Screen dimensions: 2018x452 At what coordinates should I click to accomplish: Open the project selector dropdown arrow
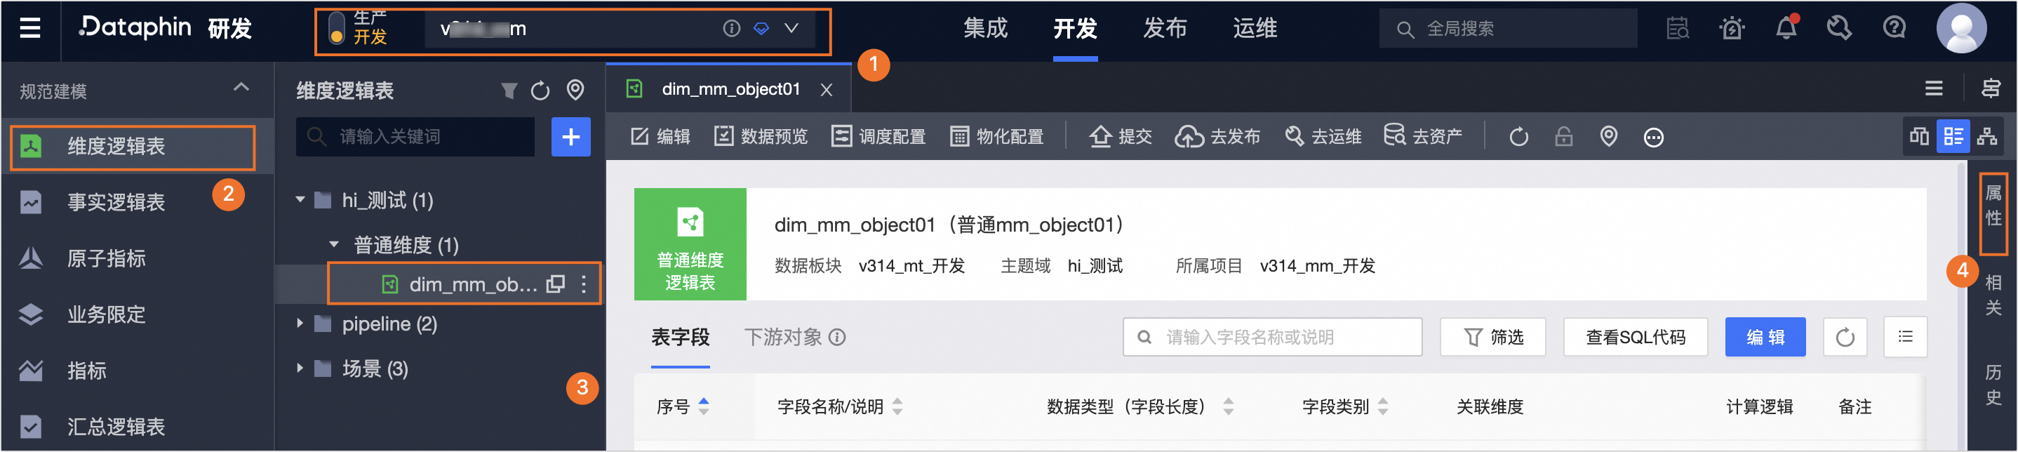pos(791,28)
